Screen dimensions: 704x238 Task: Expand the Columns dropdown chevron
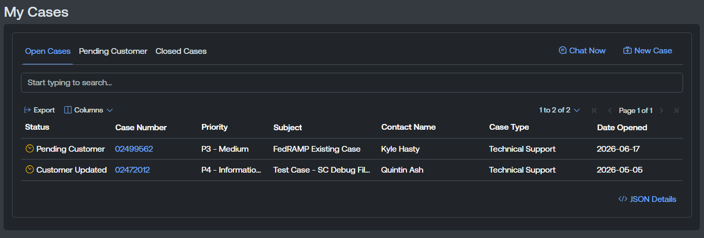click(110, 110)
